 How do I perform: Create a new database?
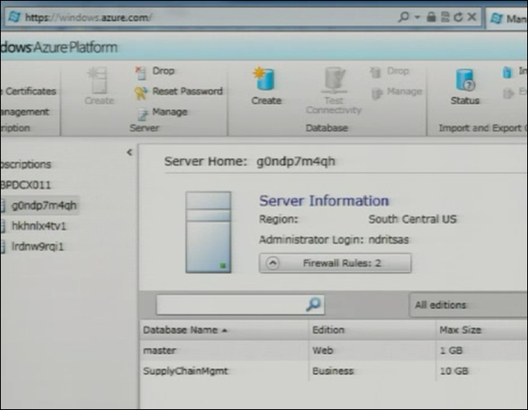[x=266, y=85]
